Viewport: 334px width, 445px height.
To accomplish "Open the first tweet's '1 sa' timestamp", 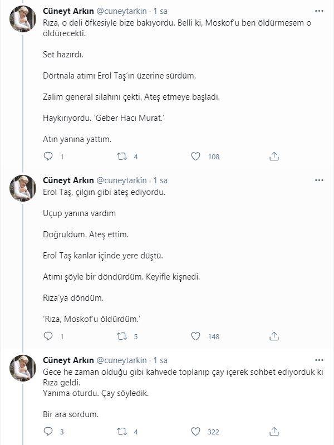I will pos(160,11).
